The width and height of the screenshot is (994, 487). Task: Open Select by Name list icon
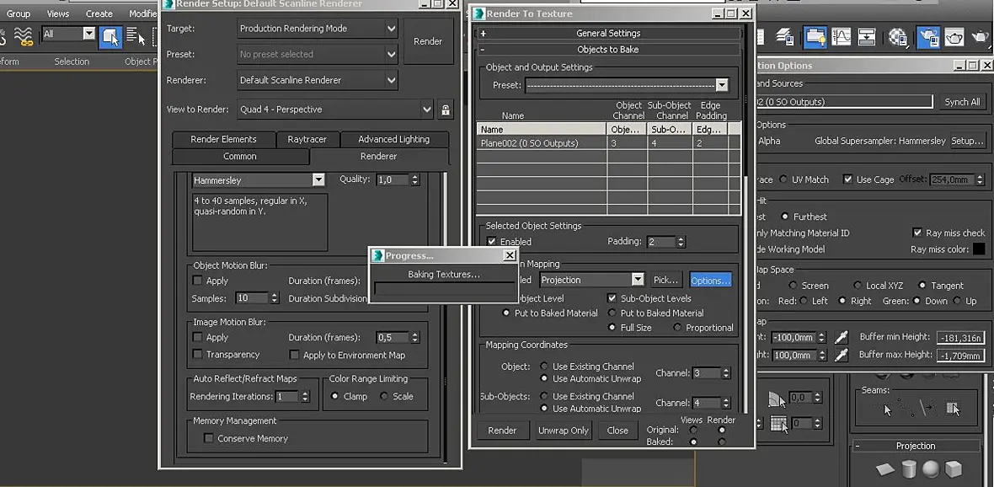point(135,36)
